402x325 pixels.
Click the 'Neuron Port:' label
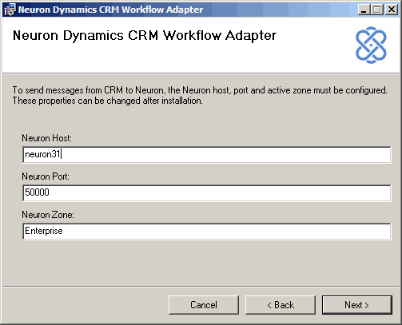46,176
